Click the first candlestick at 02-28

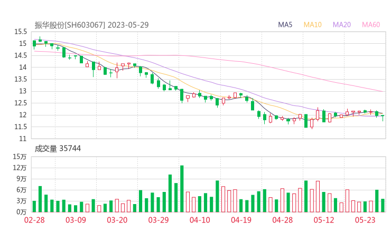(34, 44)
